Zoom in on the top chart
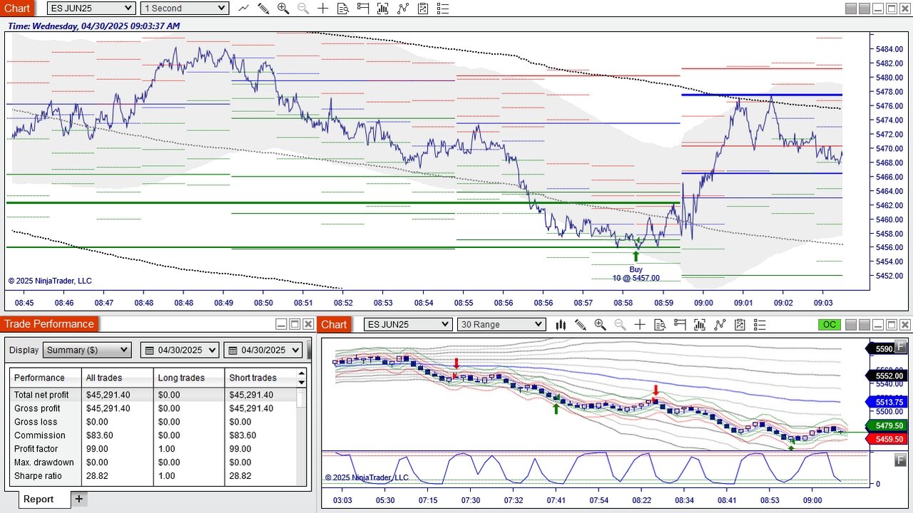 click(x=283, y=9)
